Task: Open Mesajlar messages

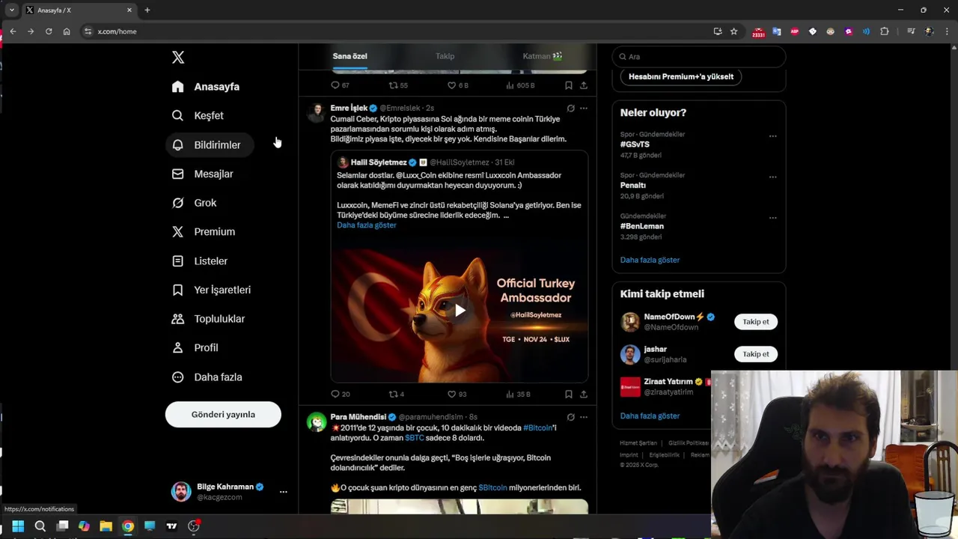Action: [203, 174]
